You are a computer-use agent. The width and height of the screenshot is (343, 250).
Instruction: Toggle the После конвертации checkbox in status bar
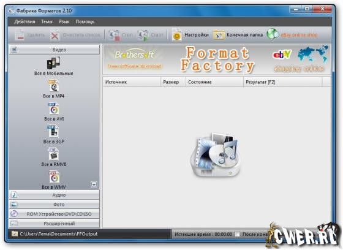238,234
